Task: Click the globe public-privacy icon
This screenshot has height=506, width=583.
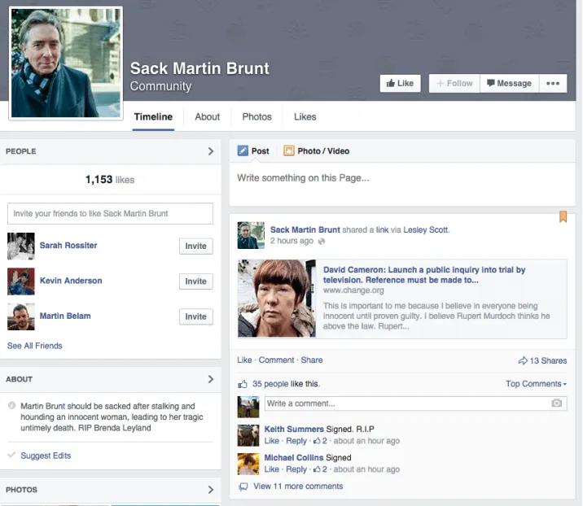Action: pos(322,241)
